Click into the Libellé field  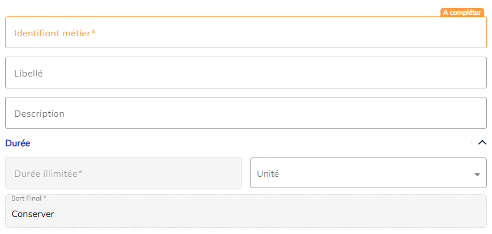coord(246,73)
